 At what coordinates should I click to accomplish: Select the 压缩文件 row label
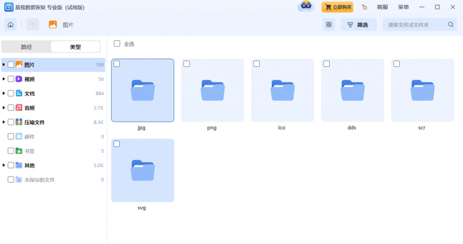[x=35, y=122]
